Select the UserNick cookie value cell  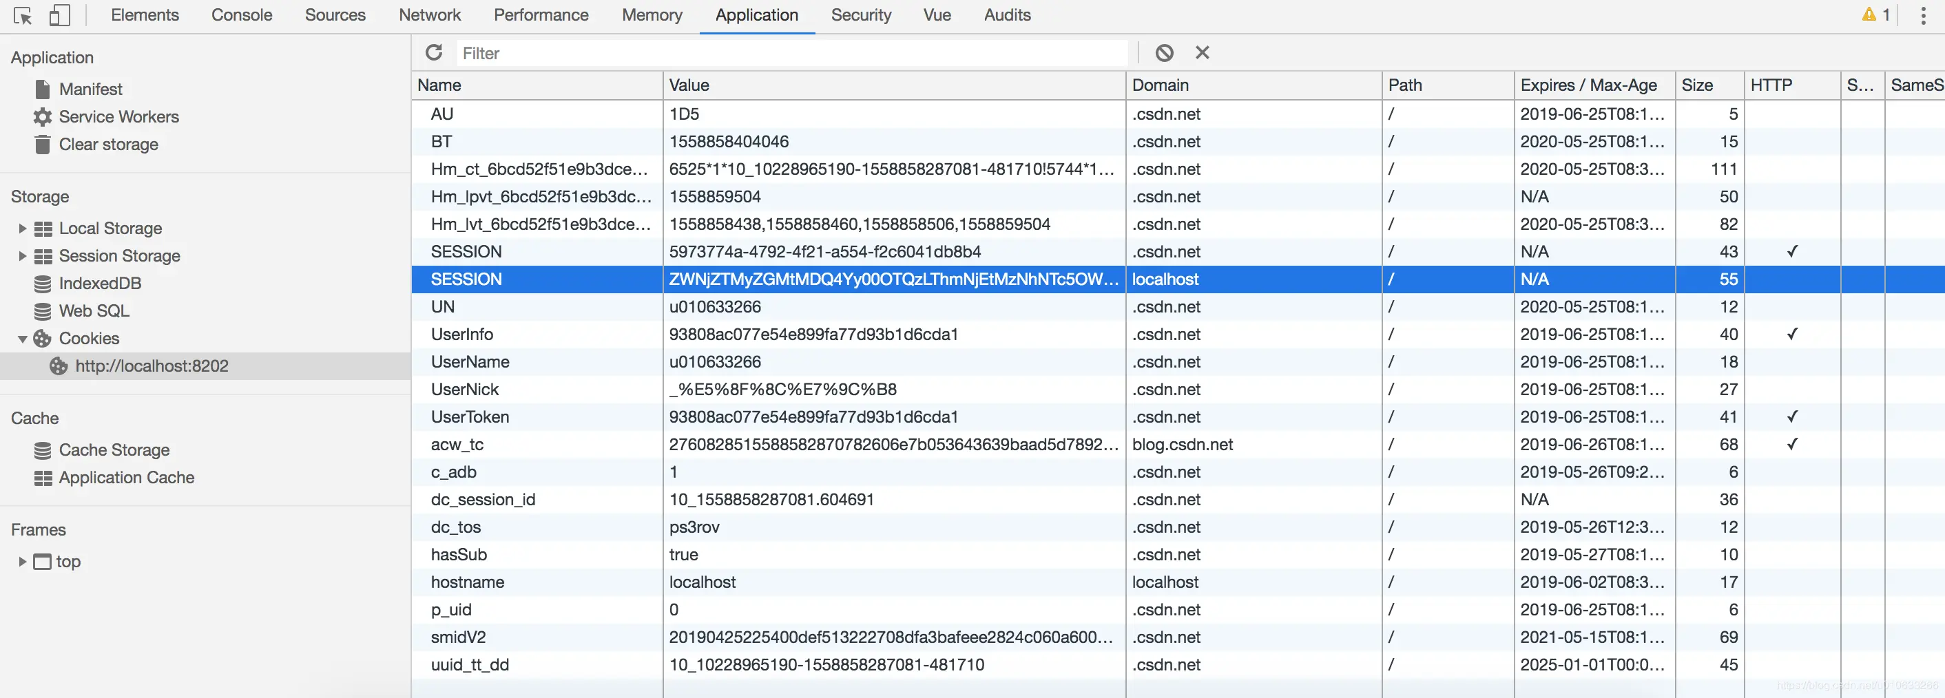[894, 390]
